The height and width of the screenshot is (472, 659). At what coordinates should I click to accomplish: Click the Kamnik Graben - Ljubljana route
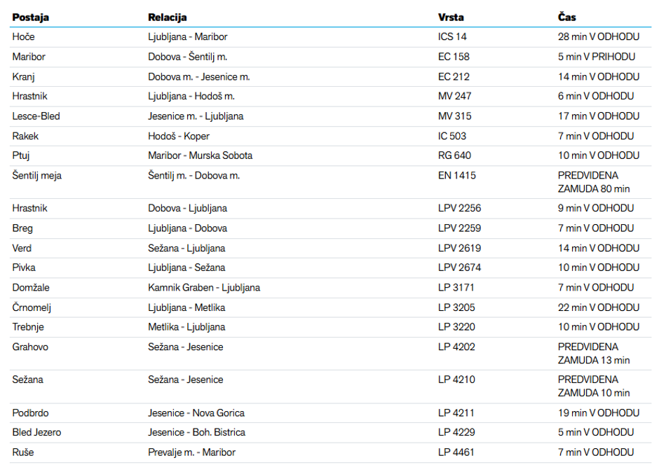(203, 287)
